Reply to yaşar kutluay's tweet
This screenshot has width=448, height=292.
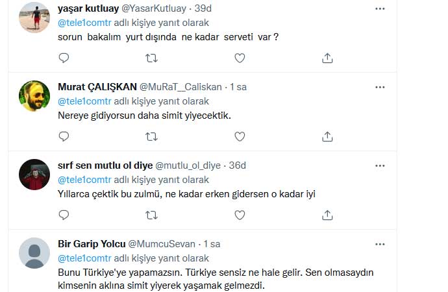[x=64, y=58]
